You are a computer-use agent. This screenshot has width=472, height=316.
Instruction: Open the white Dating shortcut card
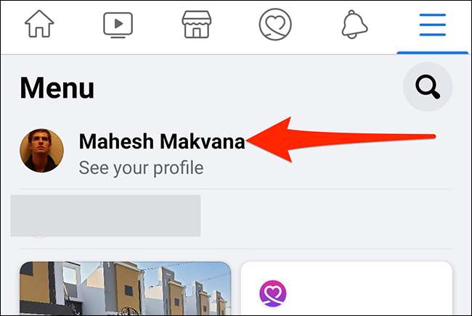point(346,288)
